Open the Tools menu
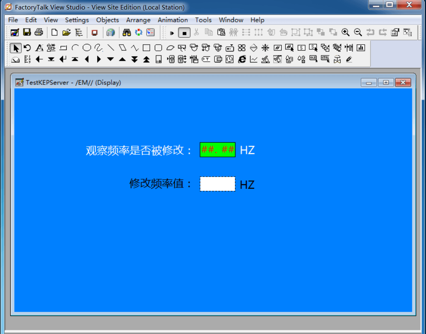 point(203,20)
